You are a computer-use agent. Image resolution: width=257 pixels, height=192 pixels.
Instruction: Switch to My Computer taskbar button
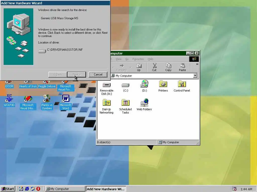[x=65, y=189]
